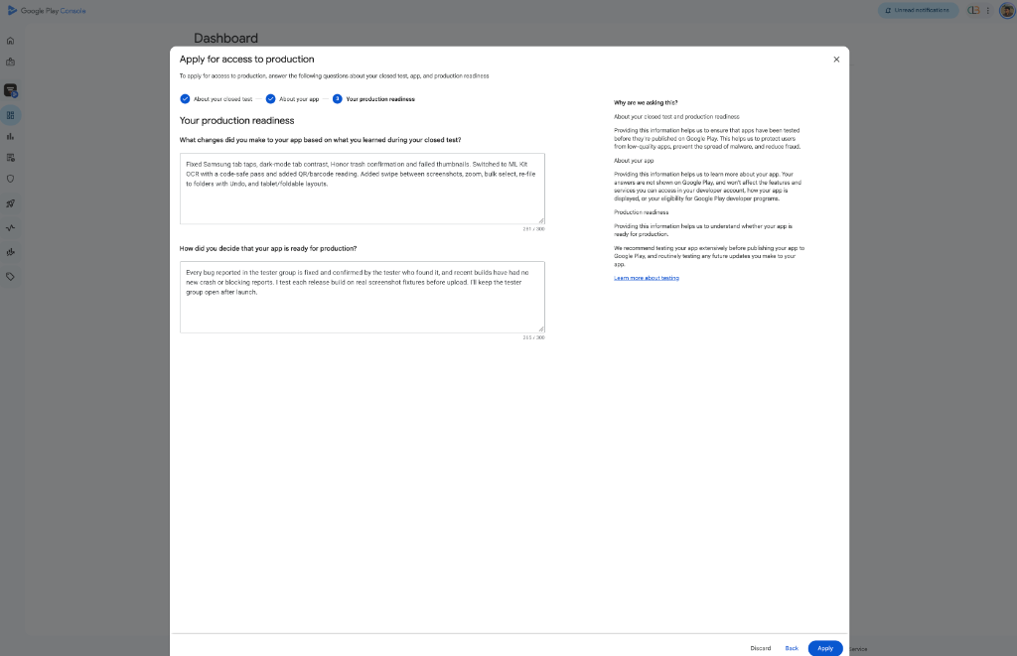Viewport: 1017px width, 656px height.
Task: Click inside the ready-for-production text box
Action: [362, 297]
